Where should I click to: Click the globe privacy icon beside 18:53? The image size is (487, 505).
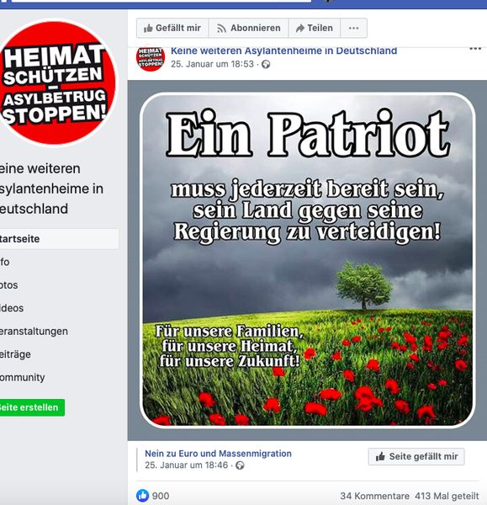[266, 65]
